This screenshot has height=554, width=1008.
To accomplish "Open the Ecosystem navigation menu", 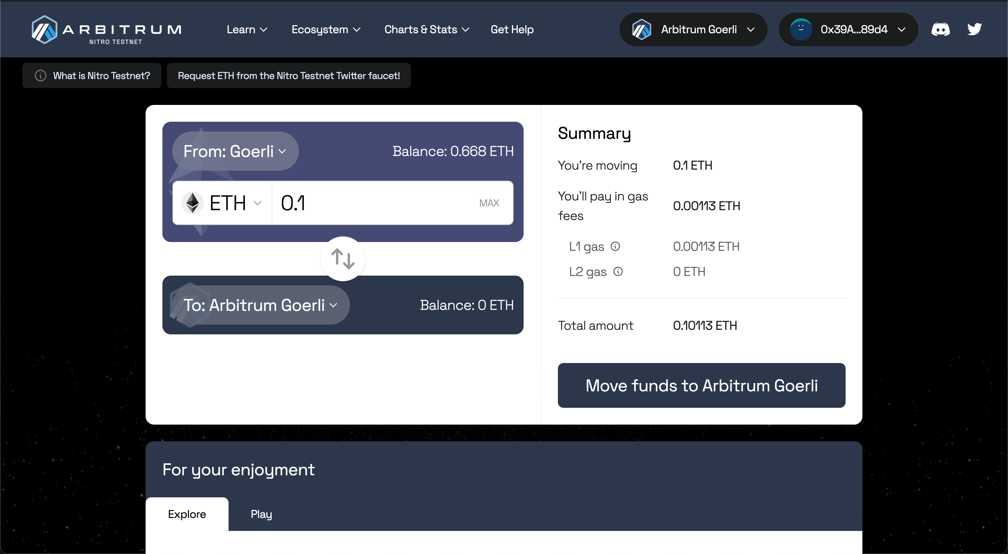I will click(x=325, y=29).
